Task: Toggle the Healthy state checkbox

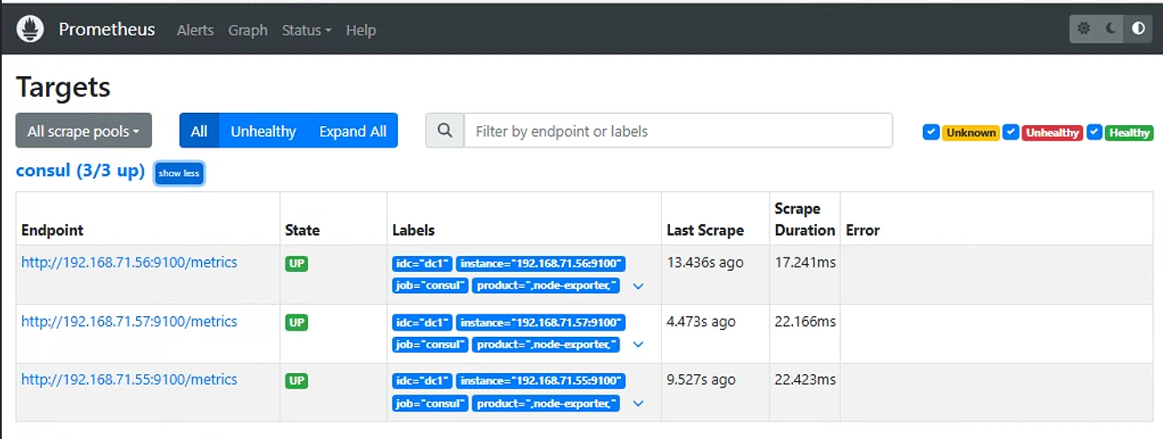Action: coord(1094,132)
